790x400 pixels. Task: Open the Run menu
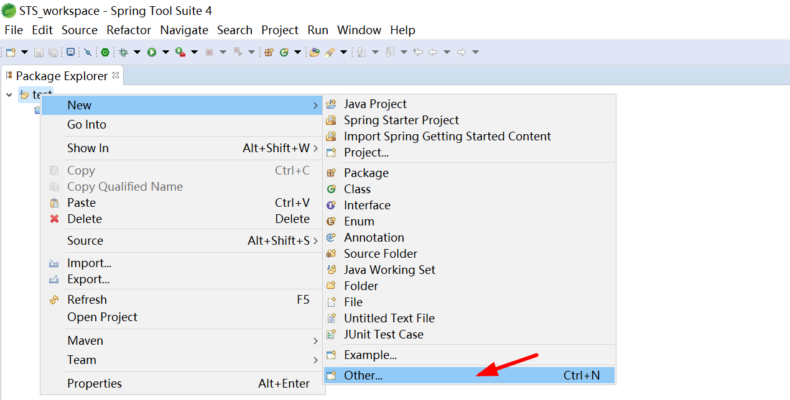click(x=318, y=30)
